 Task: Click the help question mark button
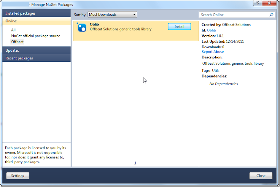tap(258, 3)
